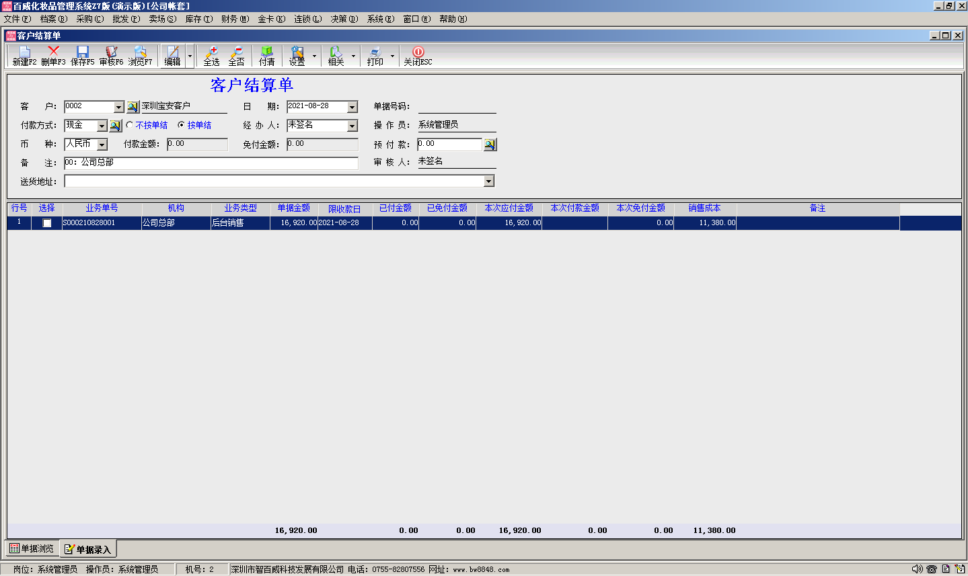Click the 删单F3 delete document icon
Viewport: 968px width, 576px height.
53,56
